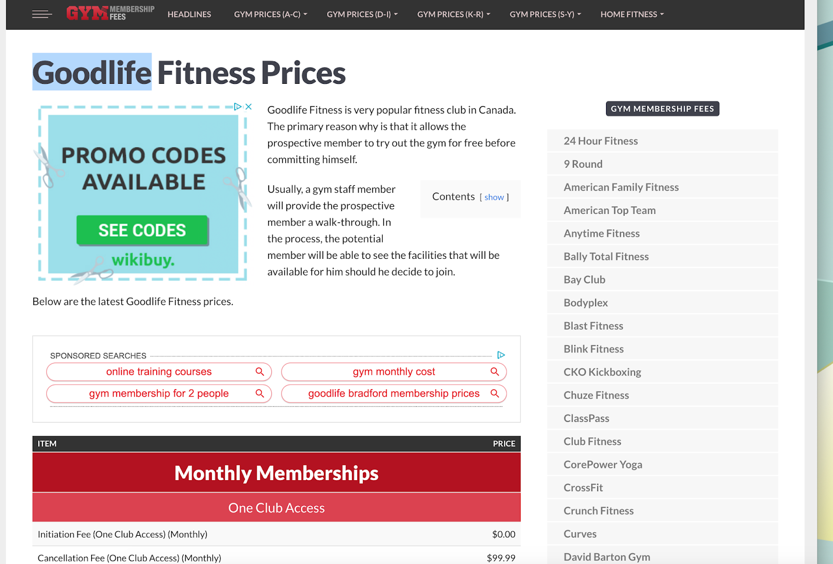
Task: Open AdChoices on the promo codes ad
Action: click(x=239, y=106)
